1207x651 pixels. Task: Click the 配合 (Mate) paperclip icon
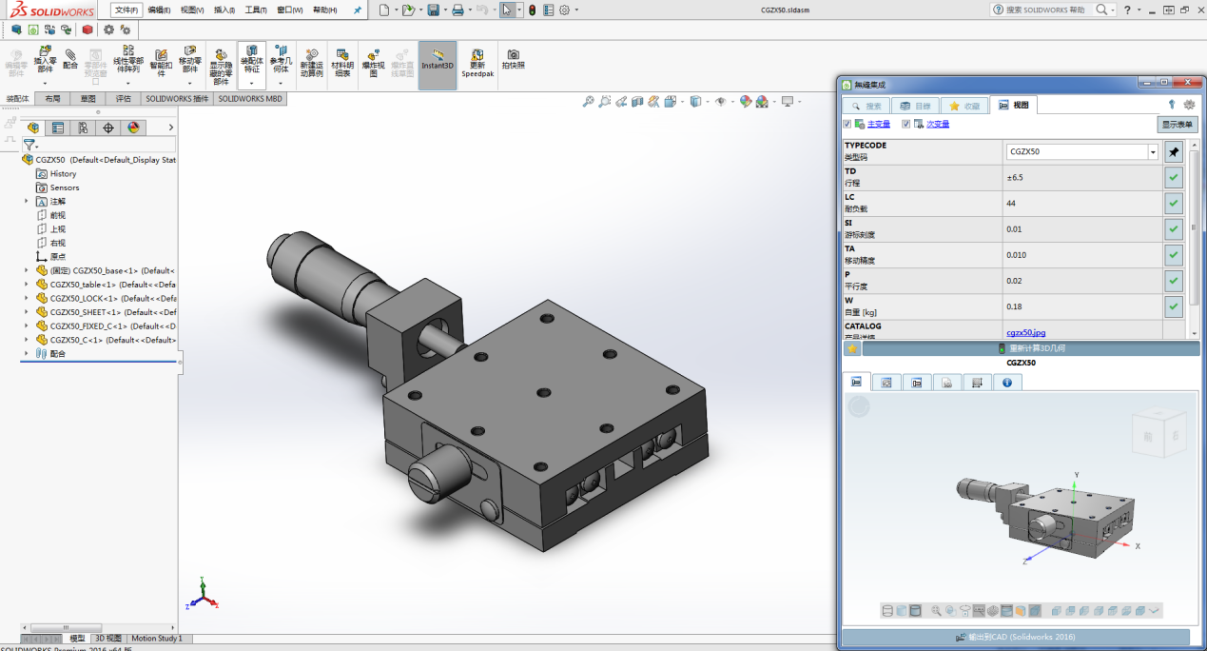coord(70,54)
